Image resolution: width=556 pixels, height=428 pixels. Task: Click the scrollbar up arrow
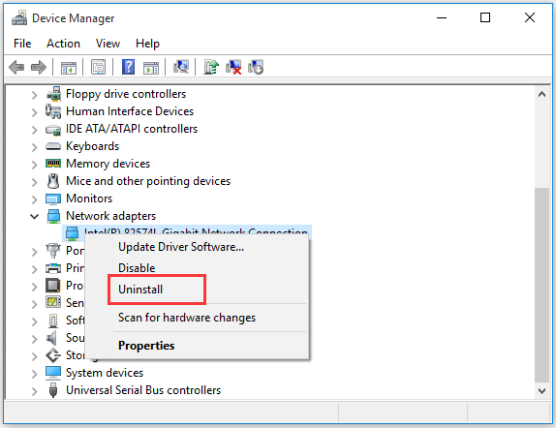tap(541, 94)
